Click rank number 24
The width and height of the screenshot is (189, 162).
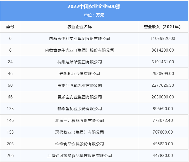point(10,62)
